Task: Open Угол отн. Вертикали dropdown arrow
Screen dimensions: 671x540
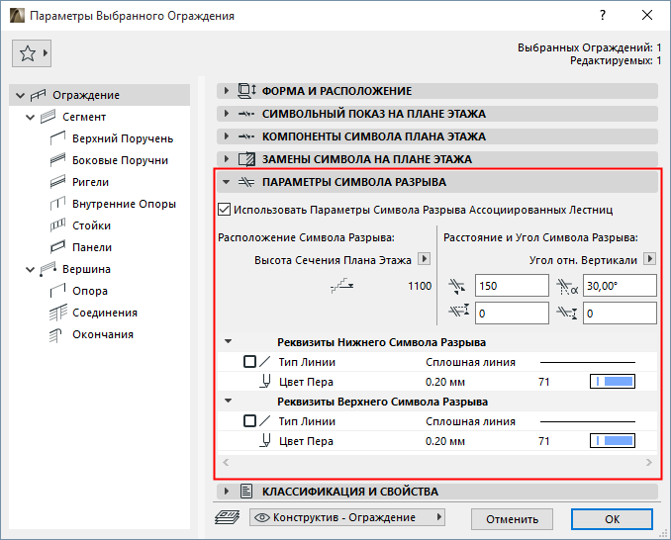Action: point(649,259)
